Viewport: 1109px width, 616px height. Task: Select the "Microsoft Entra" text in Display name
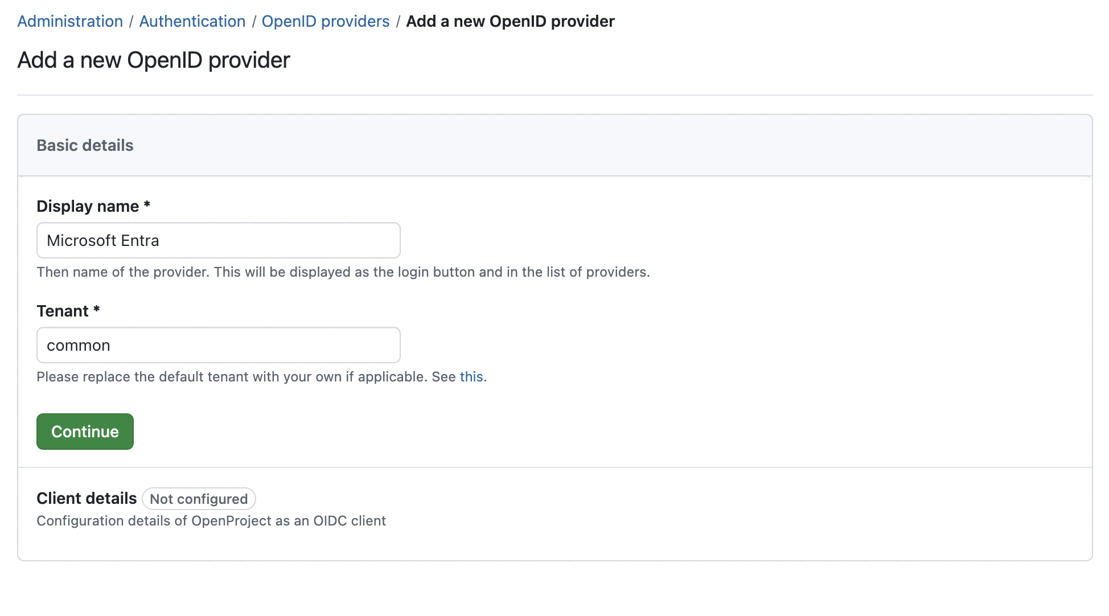[x=102, y=240]
